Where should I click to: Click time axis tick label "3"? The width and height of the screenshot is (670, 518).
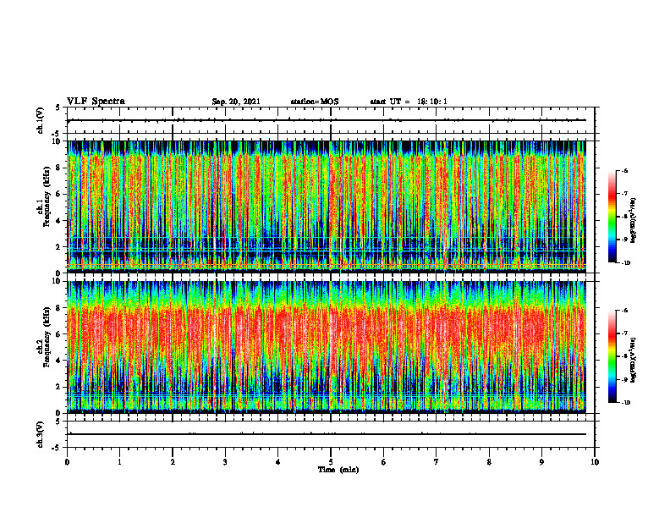pyautogui.click(x=225, y=462)
